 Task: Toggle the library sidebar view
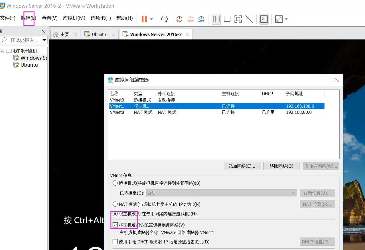[x=216, y=19]
